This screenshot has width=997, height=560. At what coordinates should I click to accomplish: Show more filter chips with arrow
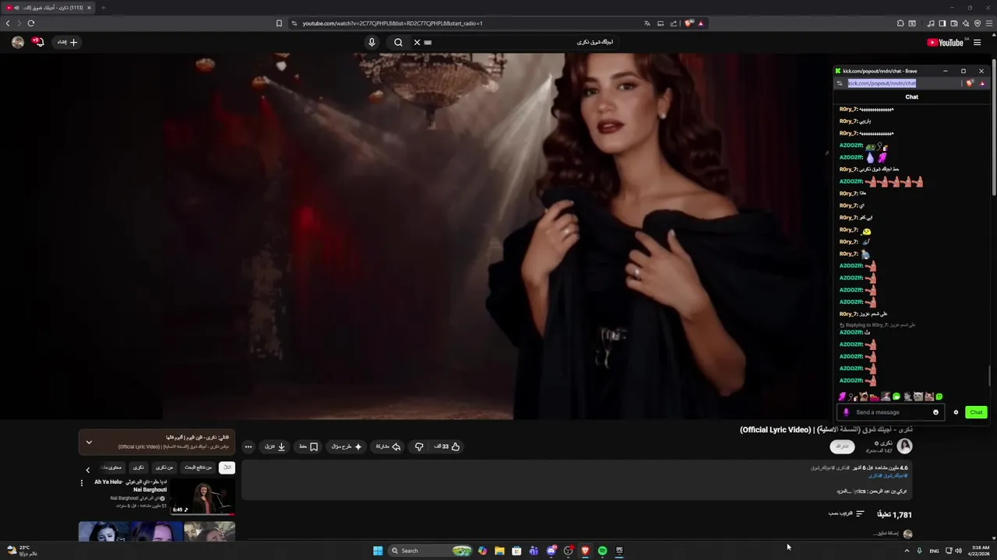coord(87,470)
